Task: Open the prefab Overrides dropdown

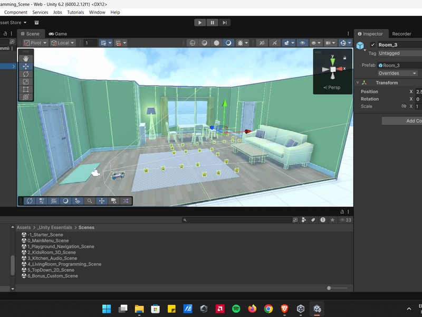Action: pyautogui.click(x=397, y=73)
